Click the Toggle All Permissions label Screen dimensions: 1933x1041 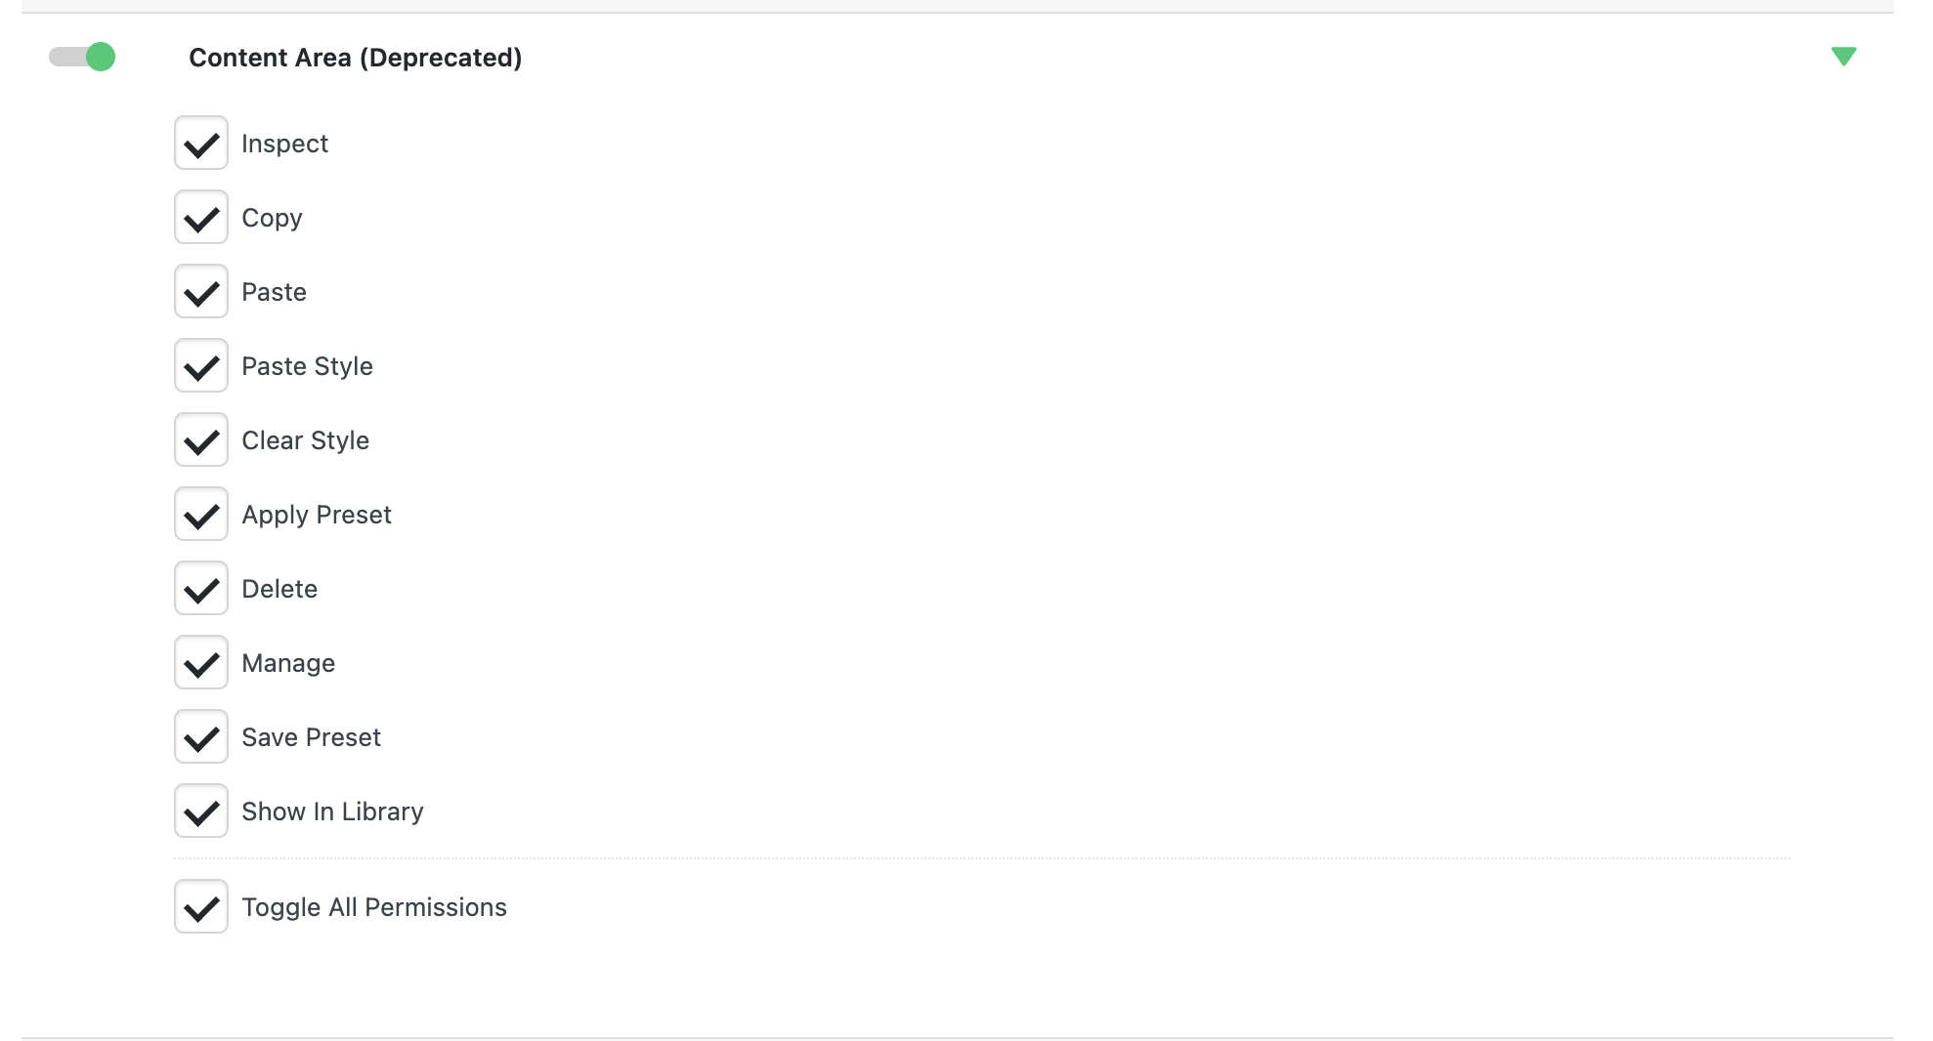click(373, 907)
